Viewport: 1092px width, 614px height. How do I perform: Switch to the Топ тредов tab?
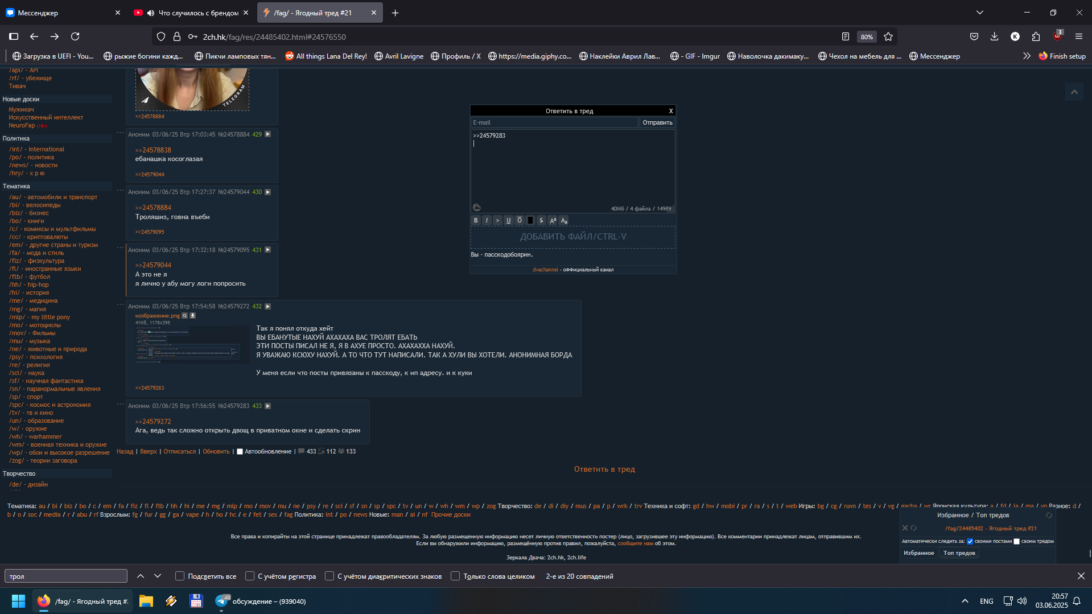click(959, 553)
